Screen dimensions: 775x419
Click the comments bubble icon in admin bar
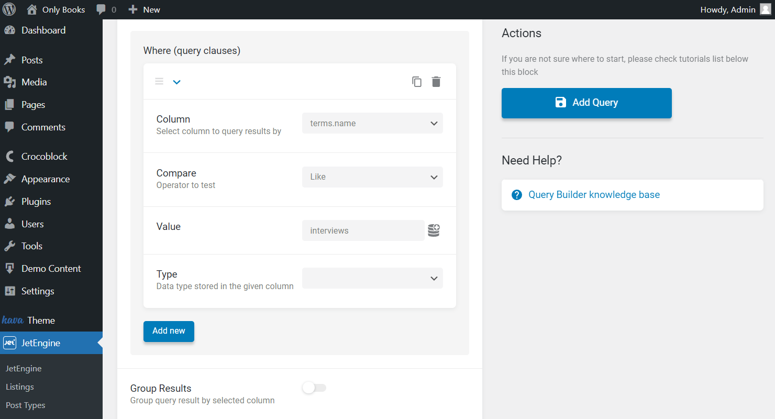pyautogui.click(x=101, y=10)
